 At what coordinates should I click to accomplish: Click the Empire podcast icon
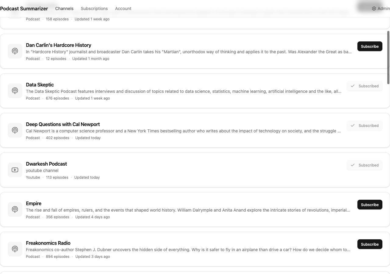pyautogui.click(x=15, y=209)
